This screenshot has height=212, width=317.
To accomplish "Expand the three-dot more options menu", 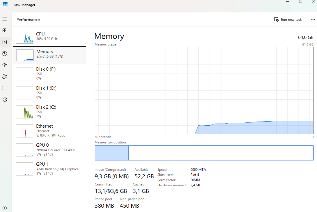I will 313,20.
